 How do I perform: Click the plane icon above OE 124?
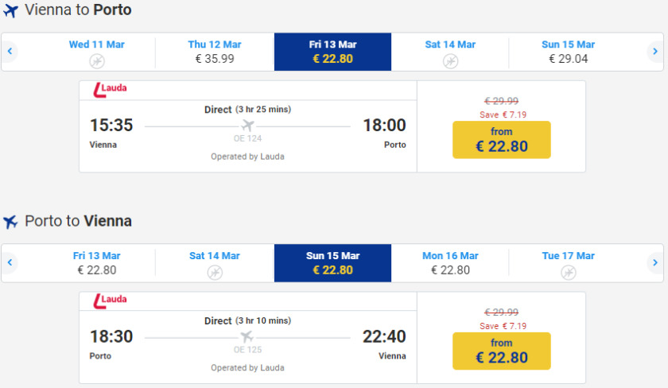[247, 126]
